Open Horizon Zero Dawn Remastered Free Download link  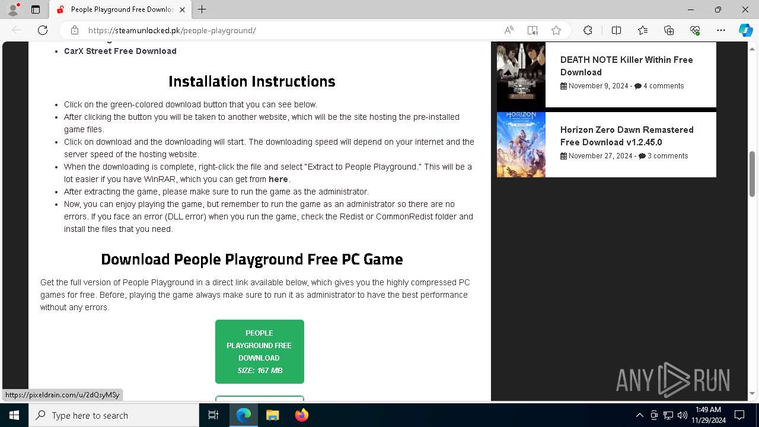click(x=627, y=136)
